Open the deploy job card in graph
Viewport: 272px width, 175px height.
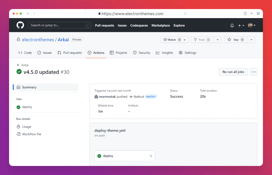pyautogui.click(x=125, y=156)
